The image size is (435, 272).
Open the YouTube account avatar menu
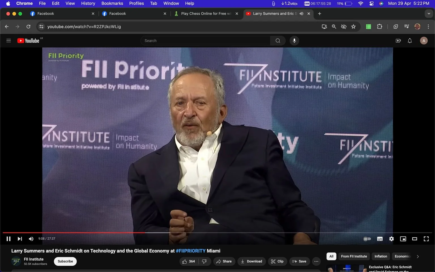pos(424,41)
